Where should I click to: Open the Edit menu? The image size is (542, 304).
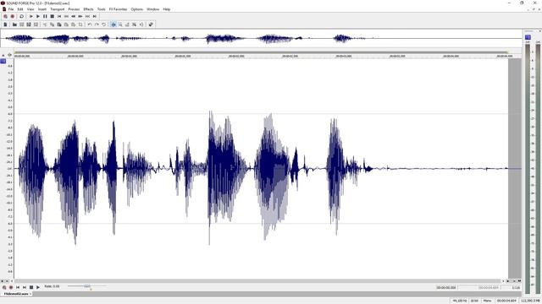point(20,9)
